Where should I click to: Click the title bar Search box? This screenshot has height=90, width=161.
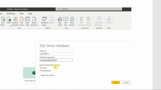click(x=89, y=9)
